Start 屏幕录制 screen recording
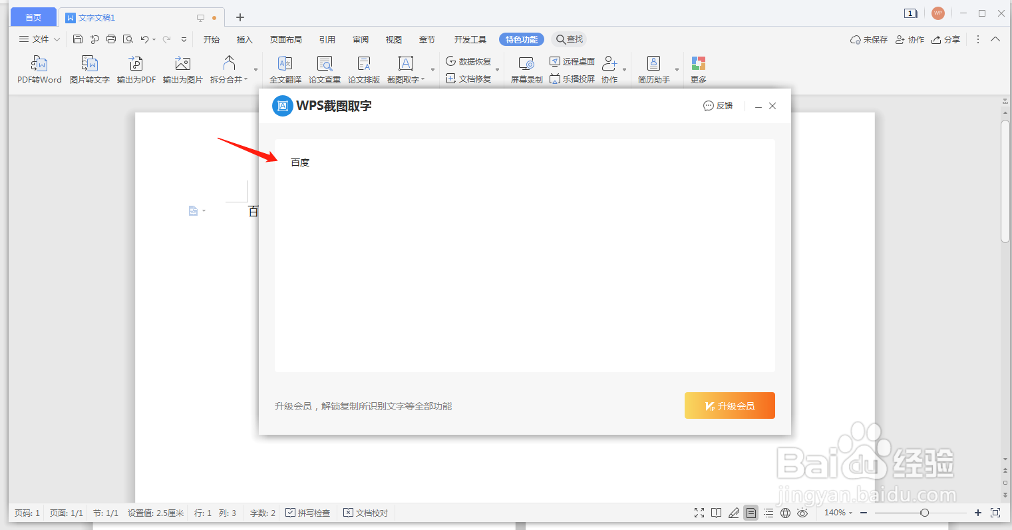Screen dimensions: 1012x530 point(526,69)
